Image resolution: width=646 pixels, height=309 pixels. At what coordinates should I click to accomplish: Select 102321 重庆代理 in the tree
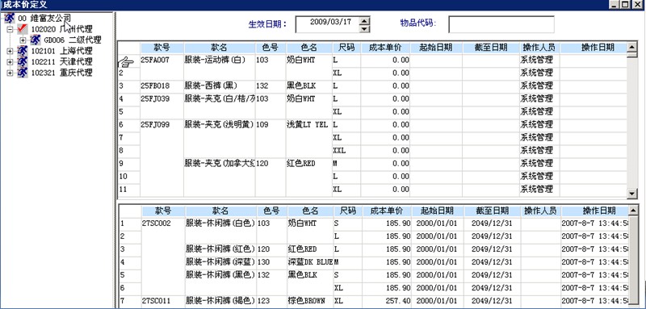(x=62, y=73)
